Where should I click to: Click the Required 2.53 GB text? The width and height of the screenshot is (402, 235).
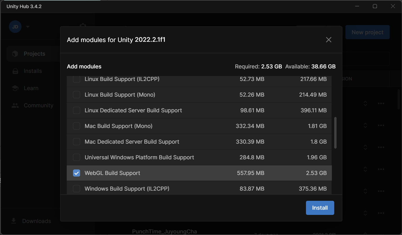pyautogui.click(x=258, y=67)
